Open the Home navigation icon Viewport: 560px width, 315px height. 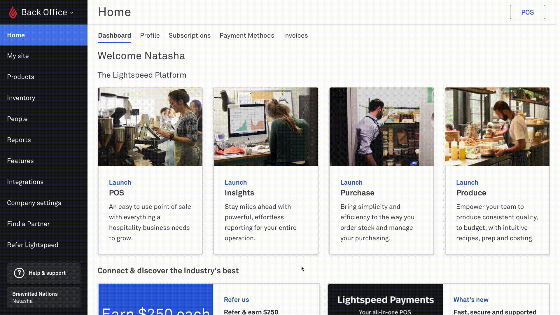[16, 35]
